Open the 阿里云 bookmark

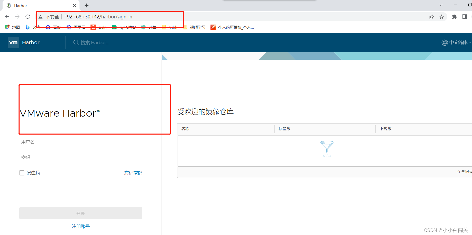tap(76, 27)
